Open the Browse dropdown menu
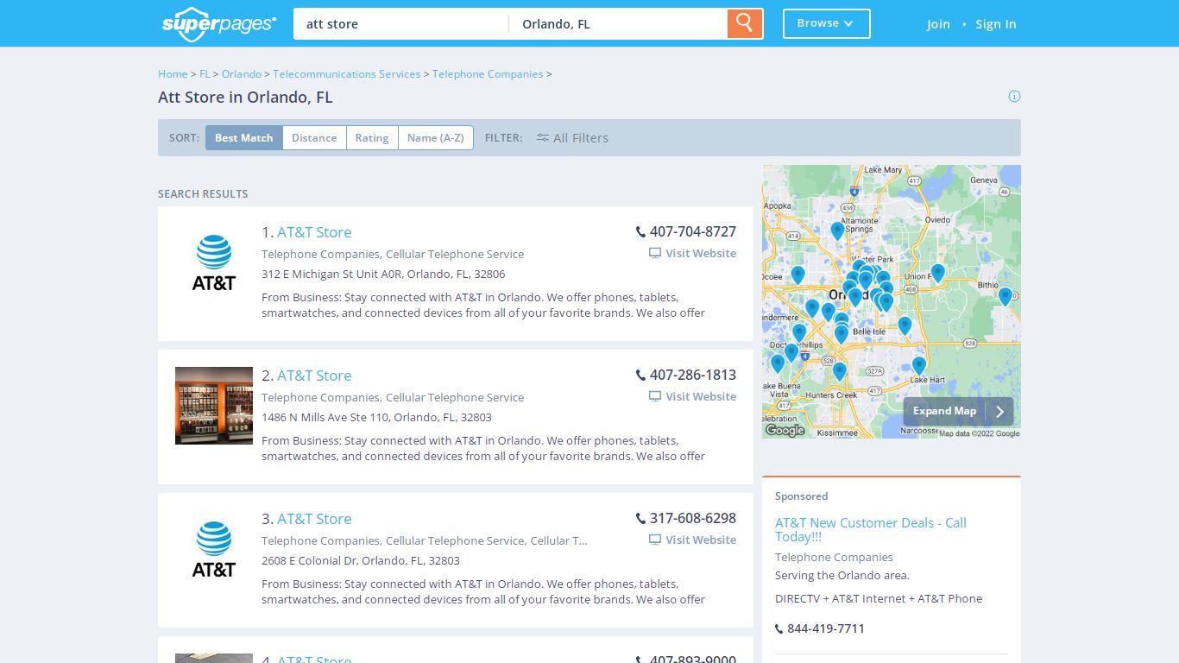Screen dimensions: 1179x663 click(826, 23)
